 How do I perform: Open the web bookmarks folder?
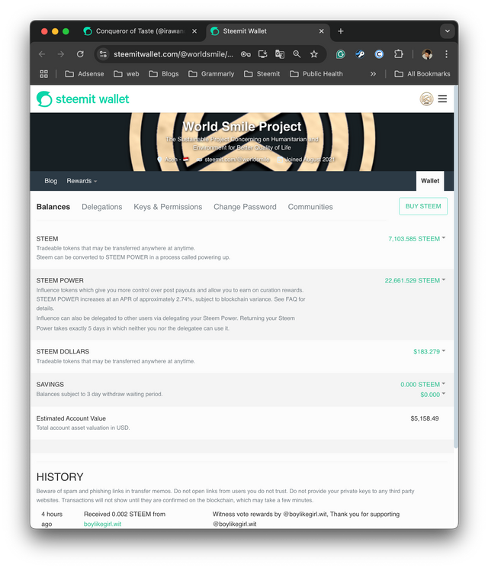(x=127, y=74)
